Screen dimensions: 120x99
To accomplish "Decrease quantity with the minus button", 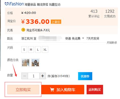I will [25, 76].
